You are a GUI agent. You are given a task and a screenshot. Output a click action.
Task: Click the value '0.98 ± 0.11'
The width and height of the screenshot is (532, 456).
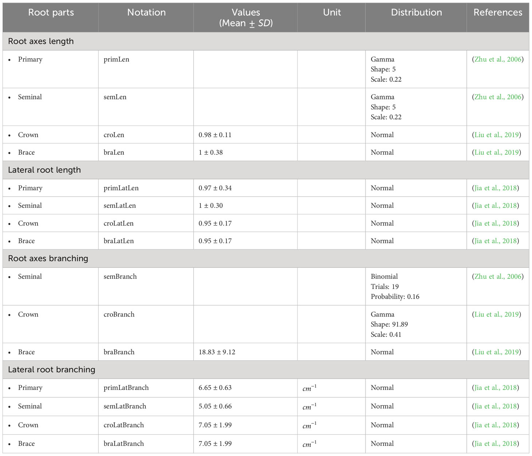pyautogui.click(x=215, y=135)
